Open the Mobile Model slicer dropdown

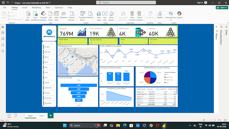85,43
